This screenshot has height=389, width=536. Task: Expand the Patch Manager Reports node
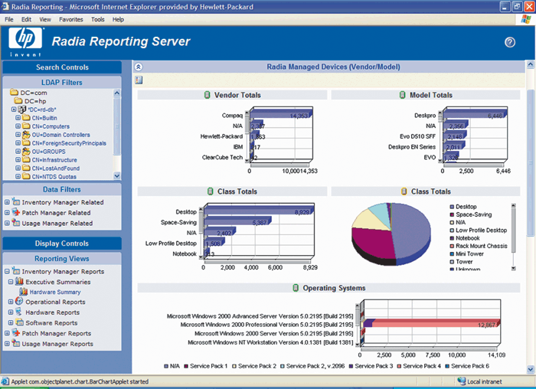point(7,333)
